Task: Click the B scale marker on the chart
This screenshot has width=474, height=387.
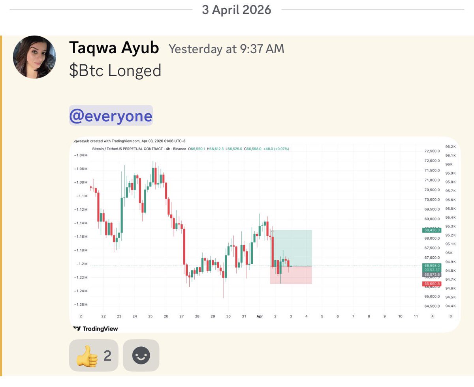Action: (451, 316)
